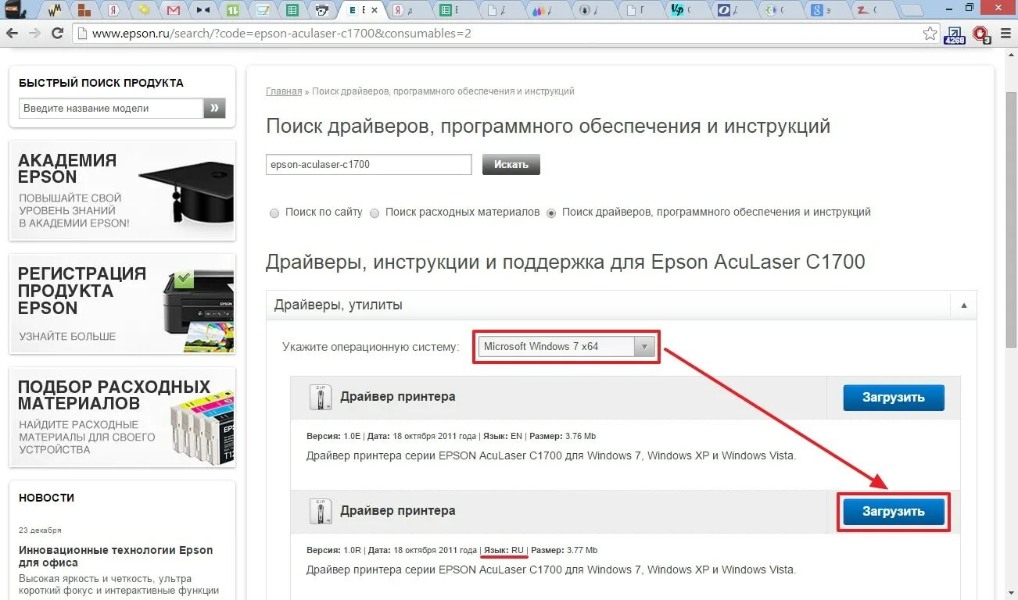Open the Chrome hamburger menu

(x=1004, y=34)
